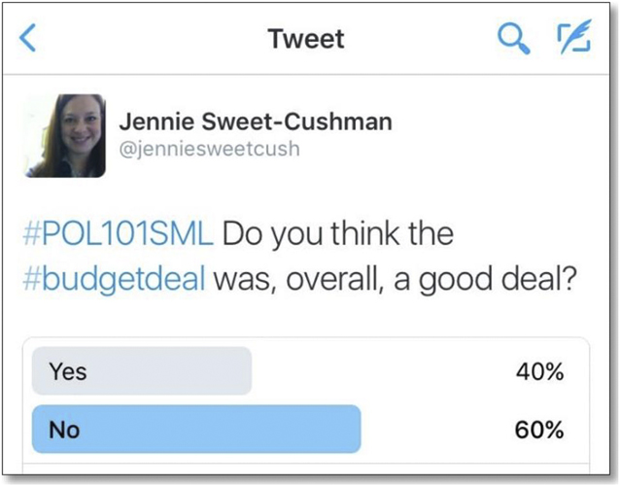Open search with the magnifier icon
Screen dimensions: 620x486
click(x=512, y=39)
